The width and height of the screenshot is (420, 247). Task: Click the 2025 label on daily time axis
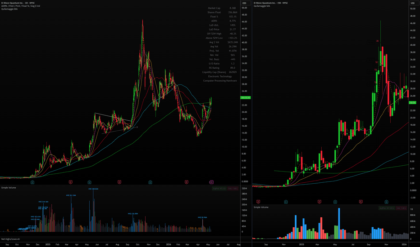tap(48, 244)
